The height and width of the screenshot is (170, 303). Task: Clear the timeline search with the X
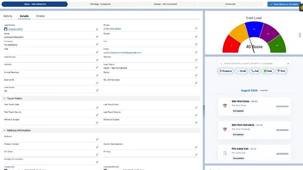[x=288, y=63]
